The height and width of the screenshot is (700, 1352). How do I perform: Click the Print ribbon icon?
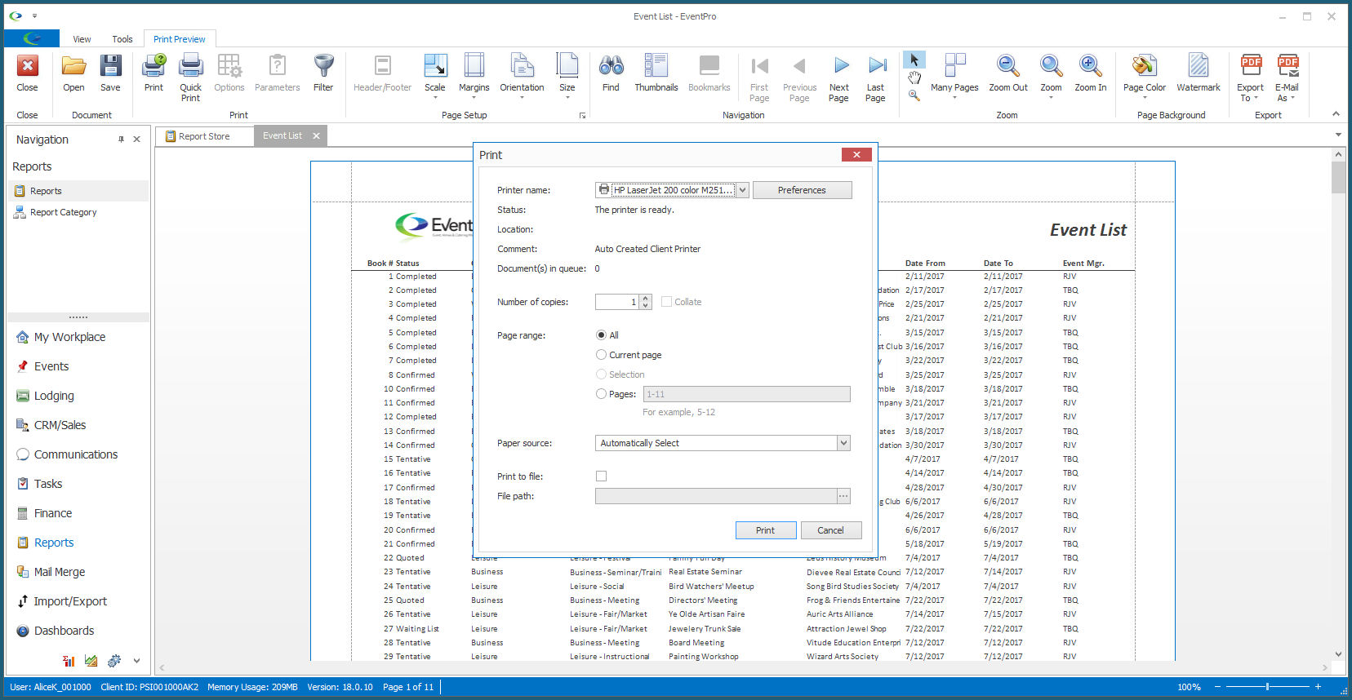click(153, 66)
